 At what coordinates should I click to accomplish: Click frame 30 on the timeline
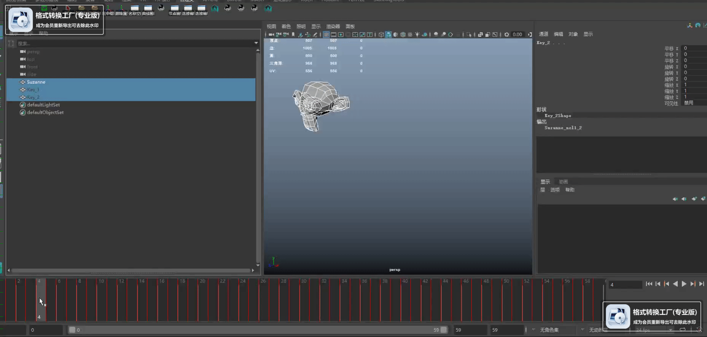point(304,300)
